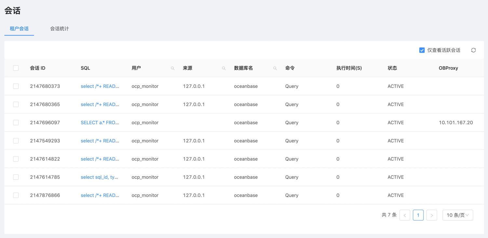
Task: Open search filter icon in 用户 column
Action: click(x=173, y=68)
